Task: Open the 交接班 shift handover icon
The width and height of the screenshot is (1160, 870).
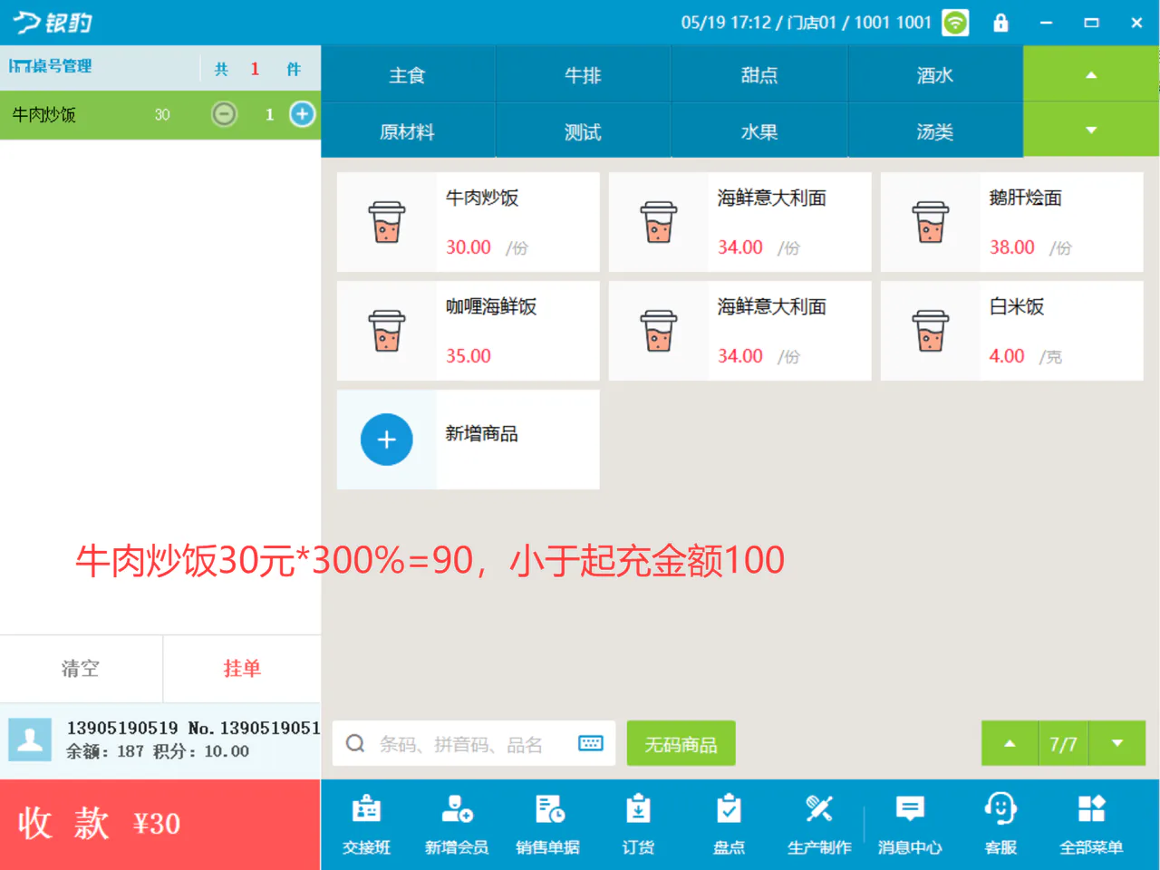Action: (x=366, y=824)
